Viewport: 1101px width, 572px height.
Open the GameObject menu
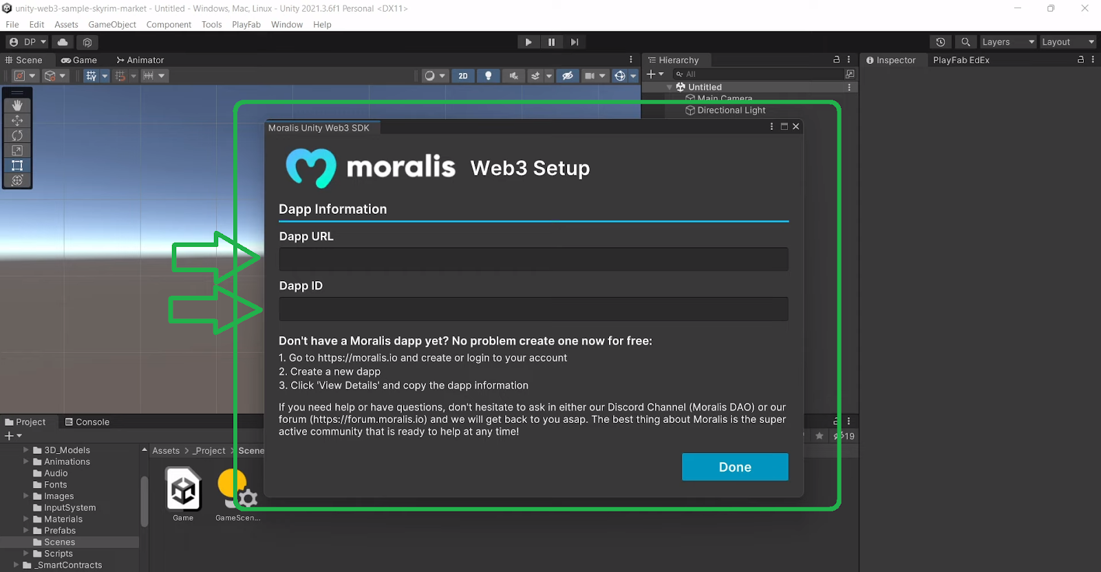pyautogui.click(x=112, y=24)
